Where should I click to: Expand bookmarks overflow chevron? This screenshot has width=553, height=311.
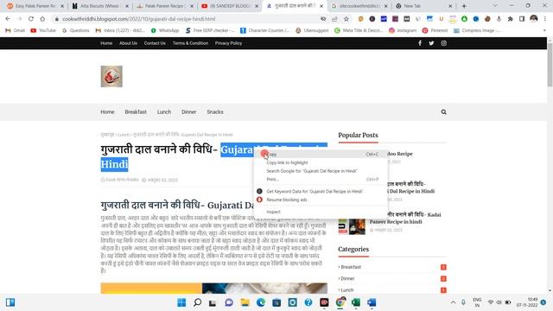tap(544, 30)
